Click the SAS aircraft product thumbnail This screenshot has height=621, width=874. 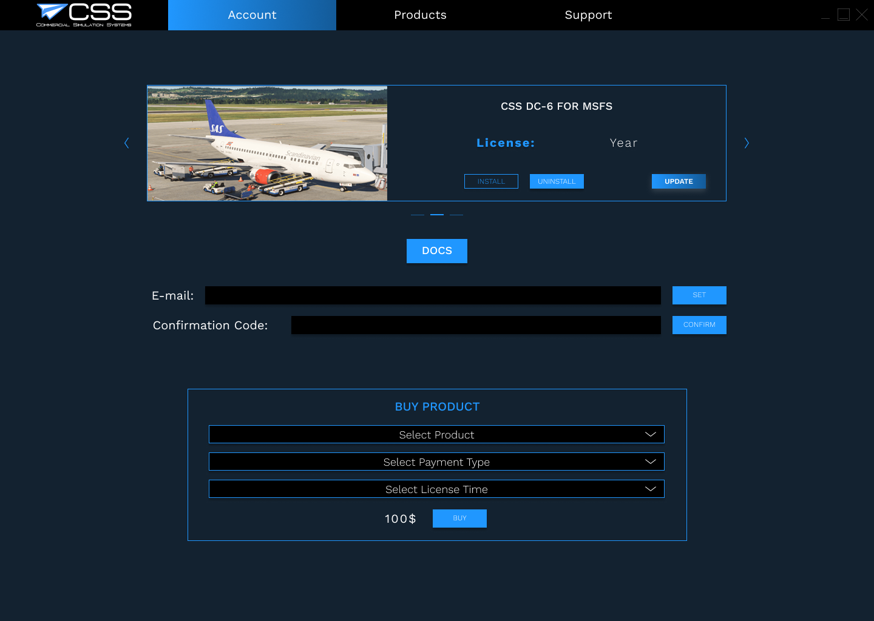coord(267,143)
